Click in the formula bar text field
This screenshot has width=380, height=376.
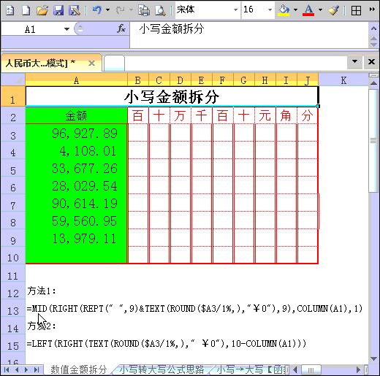[x=249, y=35]
